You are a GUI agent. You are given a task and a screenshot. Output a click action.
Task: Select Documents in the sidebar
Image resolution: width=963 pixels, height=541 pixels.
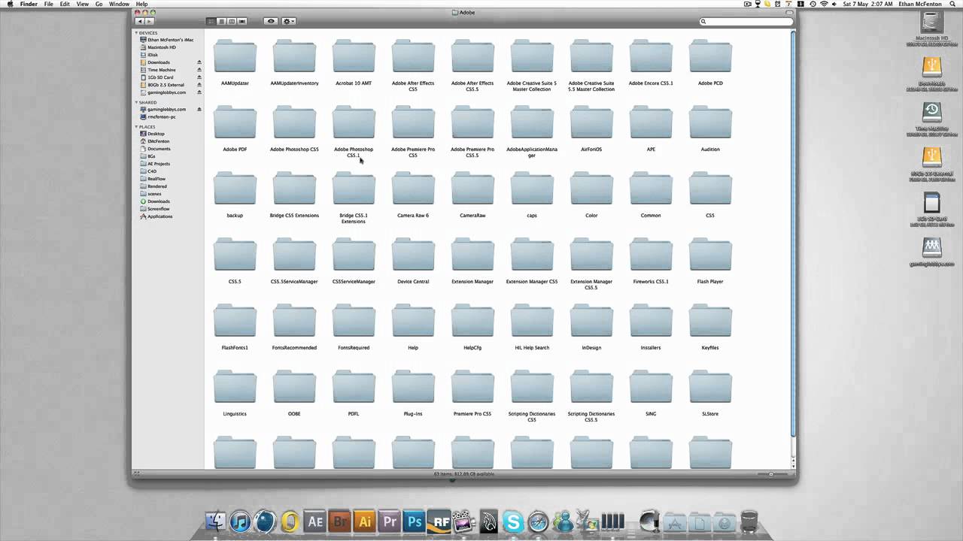click(x=159, y=149)
